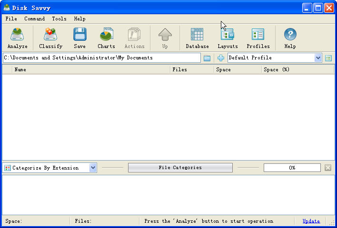This screenshot has width=337, height=228.
Task: Add input directory with plus icon
Action: click(x=221, y=58)
